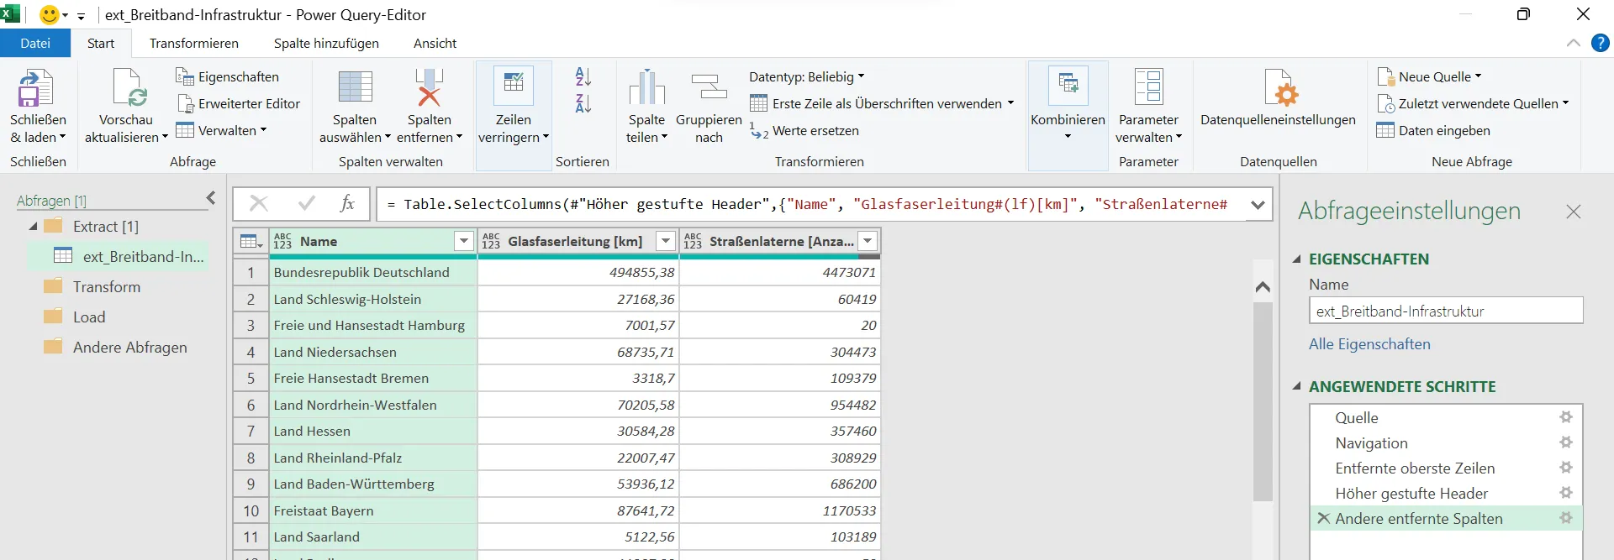Click the vertical scrollbar up arrow
Viewport: 1614px width, 560px height.
(x=1263, y=287)
